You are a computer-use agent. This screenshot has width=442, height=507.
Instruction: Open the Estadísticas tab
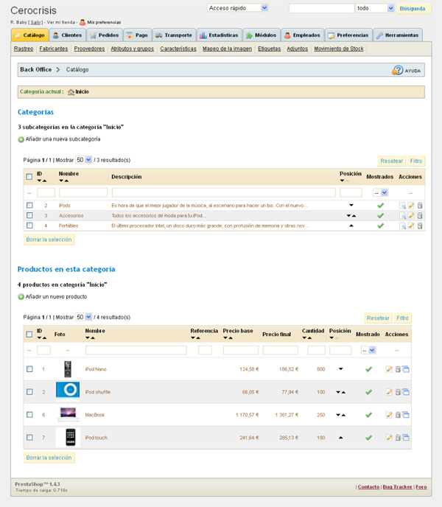tap(219, 35)
